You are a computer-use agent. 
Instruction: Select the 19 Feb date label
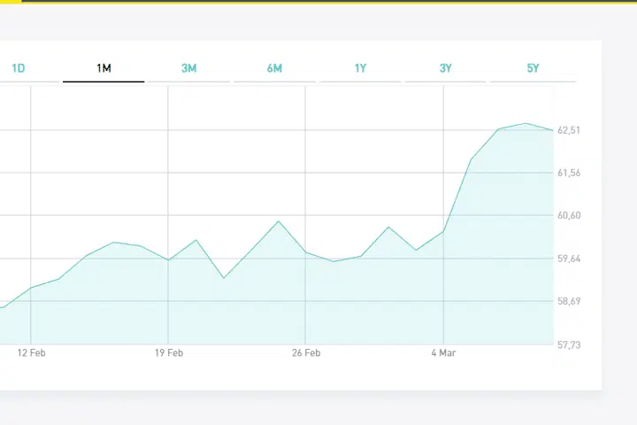click(169, 353)
